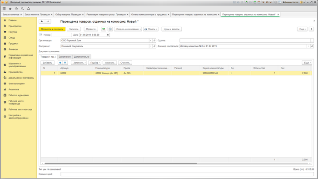Click the horizontal scrollbar under the table
This screenshot has width=318, height=179.
tap(121, 163)
